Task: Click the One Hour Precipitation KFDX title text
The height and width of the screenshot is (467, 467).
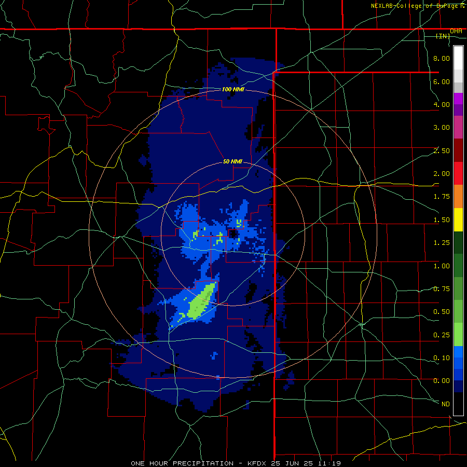Action: pyautogui.click(x=236, y=463)
